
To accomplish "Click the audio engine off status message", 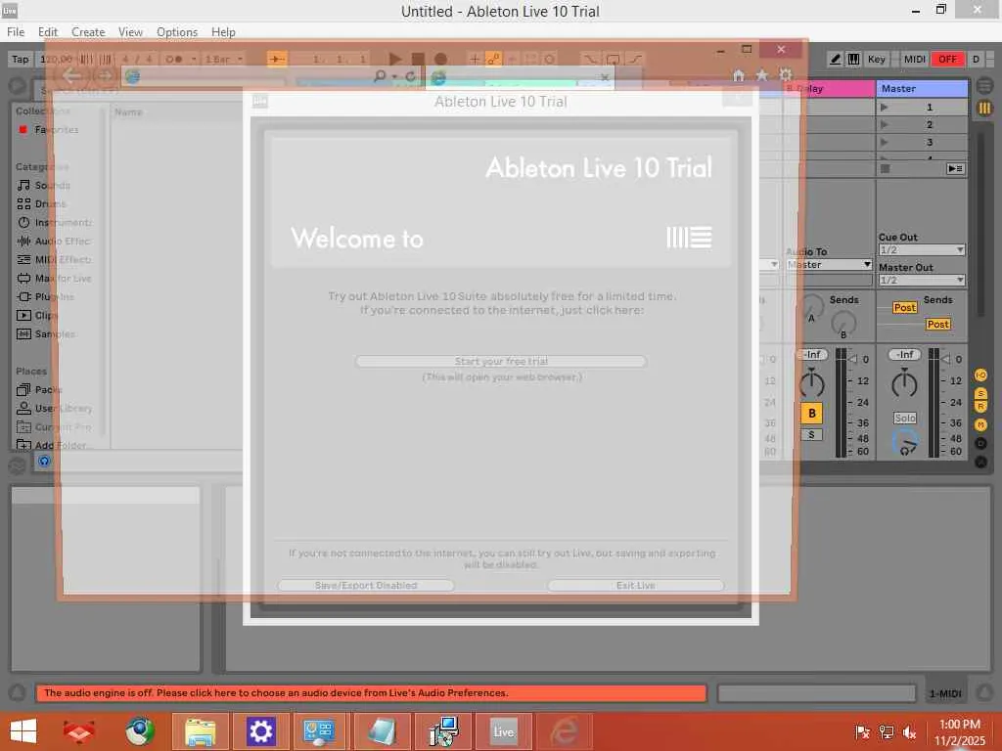I will (x=371, y=693).
